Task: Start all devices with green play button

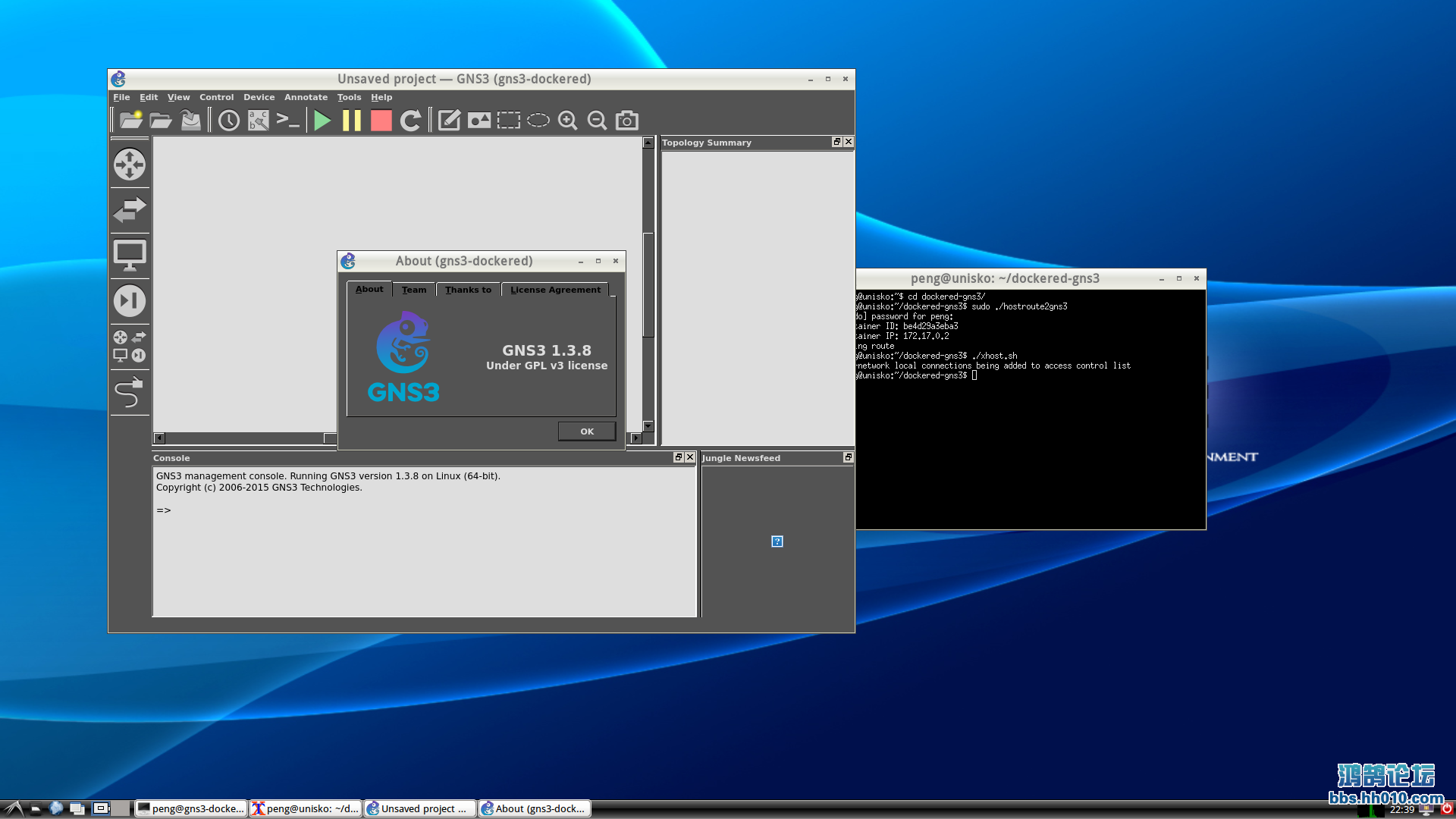Action: point(322,120)
